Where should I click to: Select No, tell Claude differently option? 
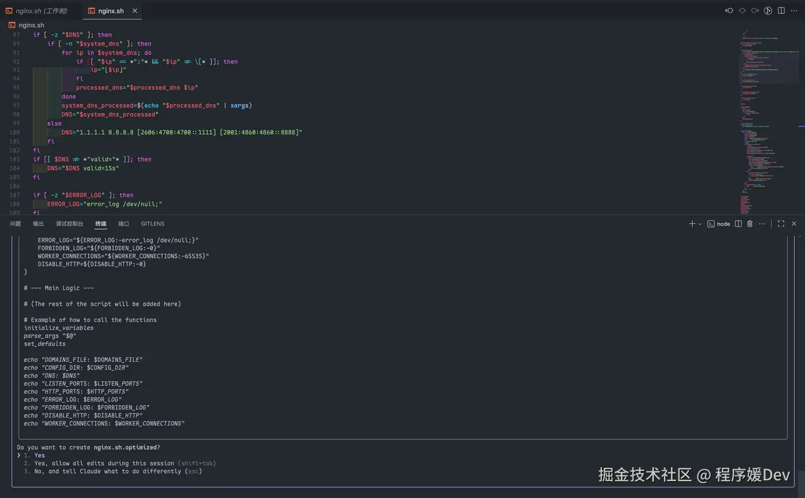point(107,472)
